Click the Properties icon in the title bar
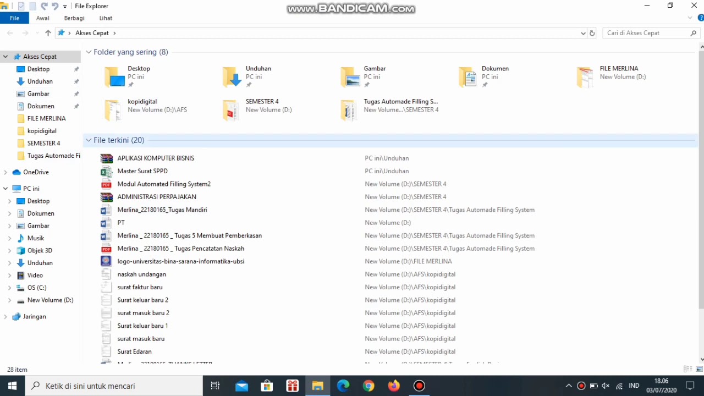 21,6
